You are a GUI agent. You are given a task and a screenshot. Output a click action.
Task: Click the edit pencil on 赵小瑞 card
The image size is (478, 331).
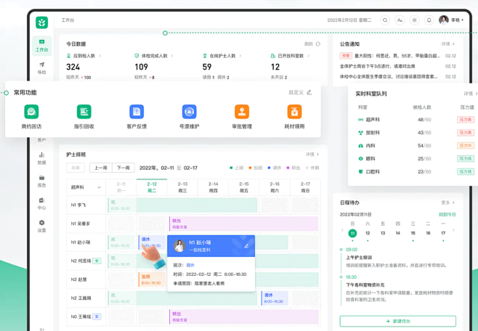pos(246,246)
